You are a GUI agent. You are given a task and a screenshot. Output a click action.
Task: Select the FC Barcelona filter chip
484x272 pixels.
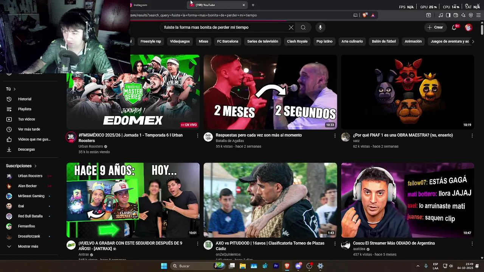228,42
